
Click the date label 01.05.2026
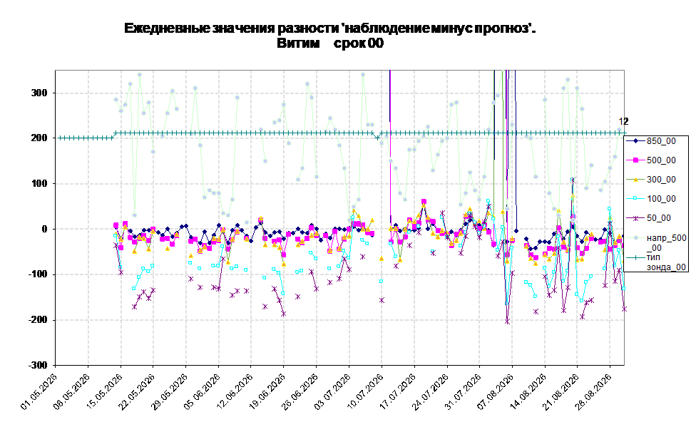(x=39, y=391)
